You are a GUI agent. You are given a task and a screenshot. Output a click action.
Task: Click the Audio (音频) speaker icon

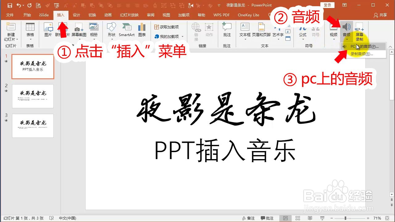click(x=347, y=27)
